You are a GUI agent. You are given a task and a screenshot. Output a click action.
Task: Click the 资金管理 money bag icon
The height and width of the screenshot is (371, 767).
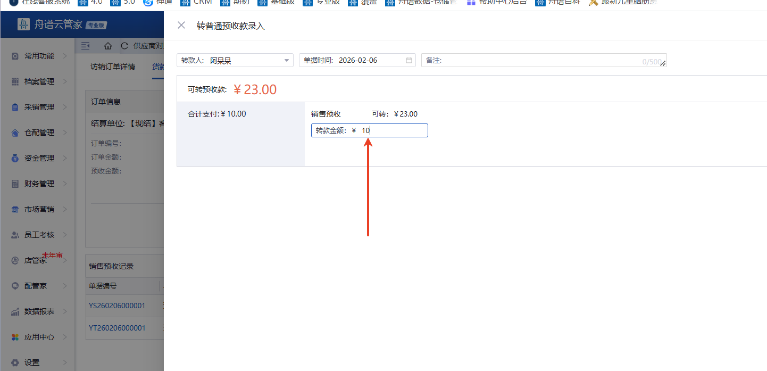pos(15,158)
